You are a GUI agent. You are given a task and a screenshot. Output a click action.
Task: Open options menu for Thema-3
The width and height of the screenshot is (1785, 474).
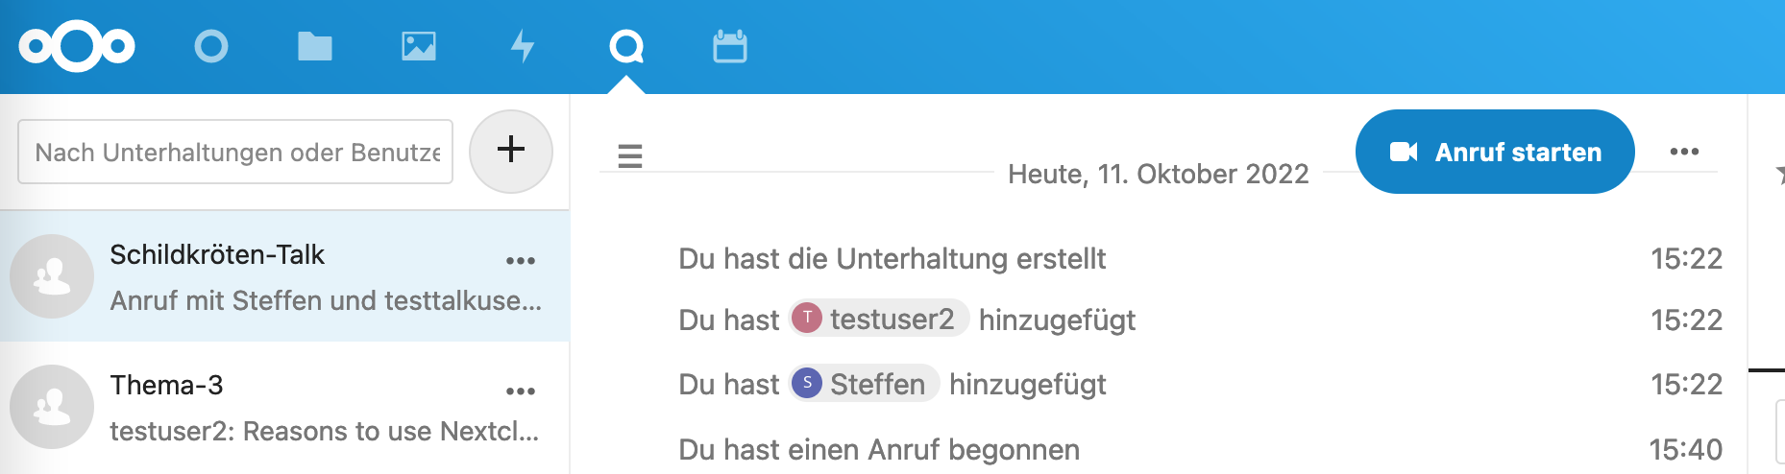[x=521, y=391]
